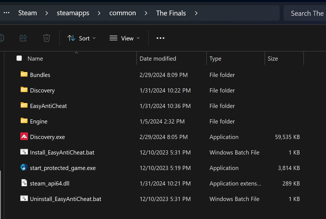The height and width of the screenshot is (219, 326).
Task: Navigate to common in breadcrumb
Action: pyautogui.click(x=122, y=13)
